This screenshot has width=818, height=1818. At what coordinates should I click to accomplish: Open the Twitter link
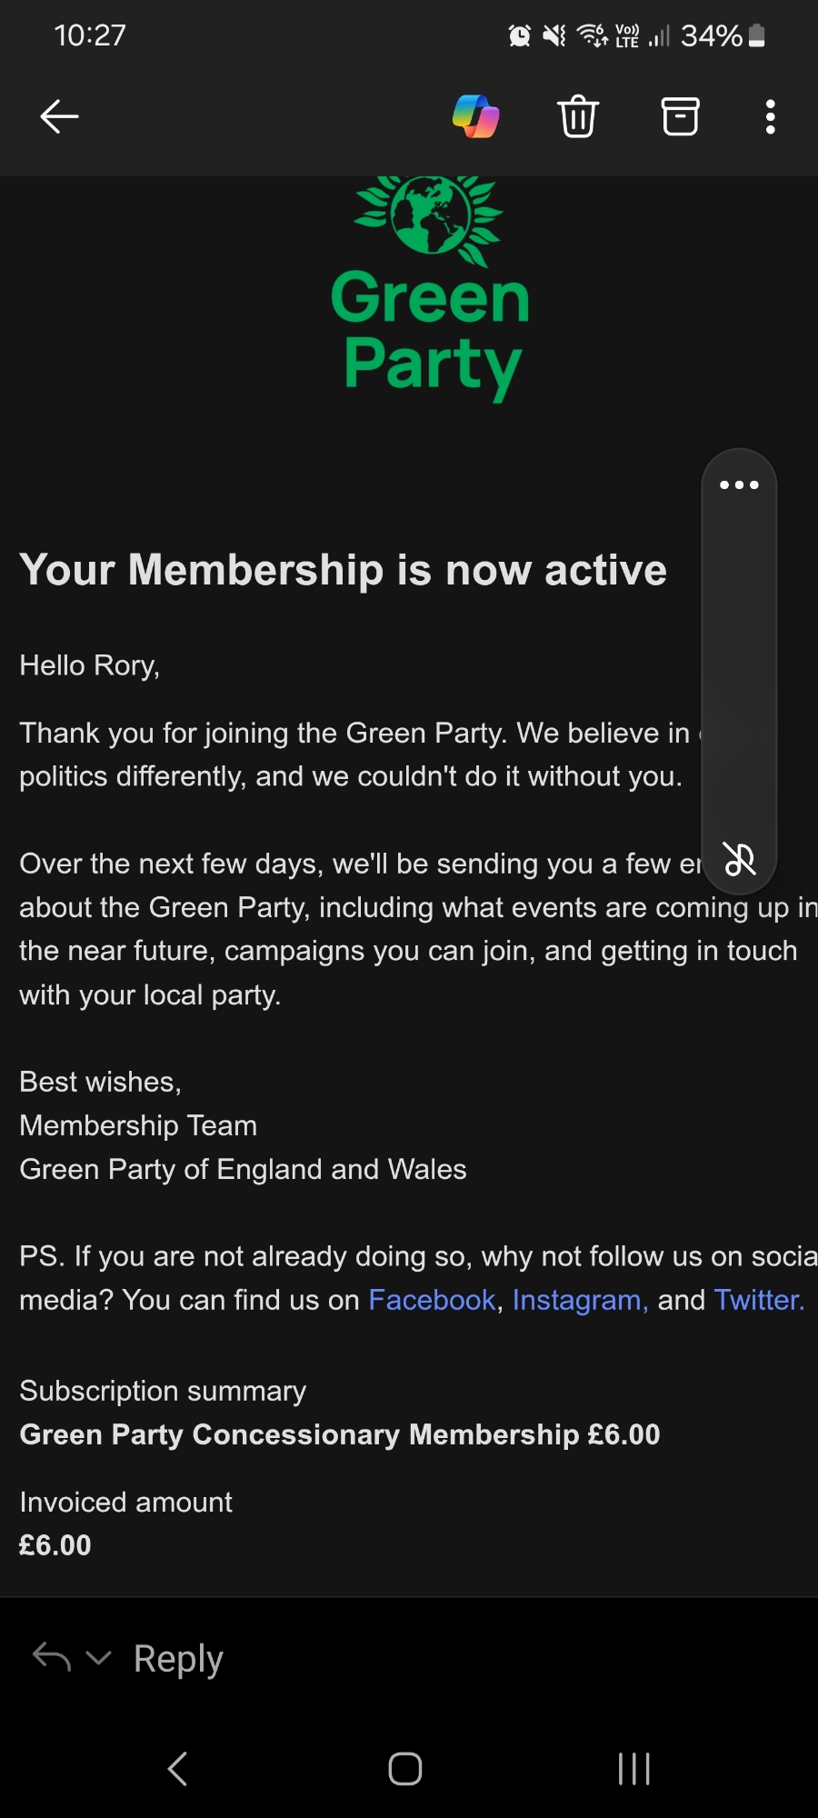(759, 1300)
